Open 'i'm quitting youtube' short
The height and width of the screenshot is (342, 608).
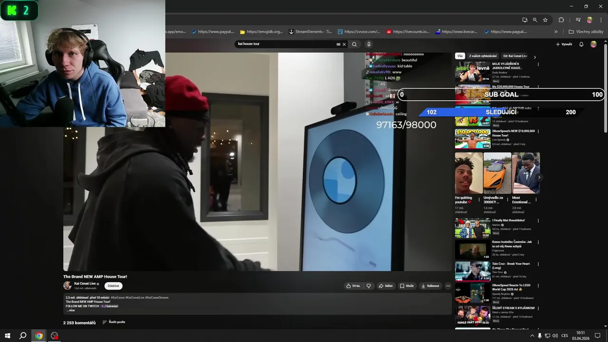click(x=469, y=173)
